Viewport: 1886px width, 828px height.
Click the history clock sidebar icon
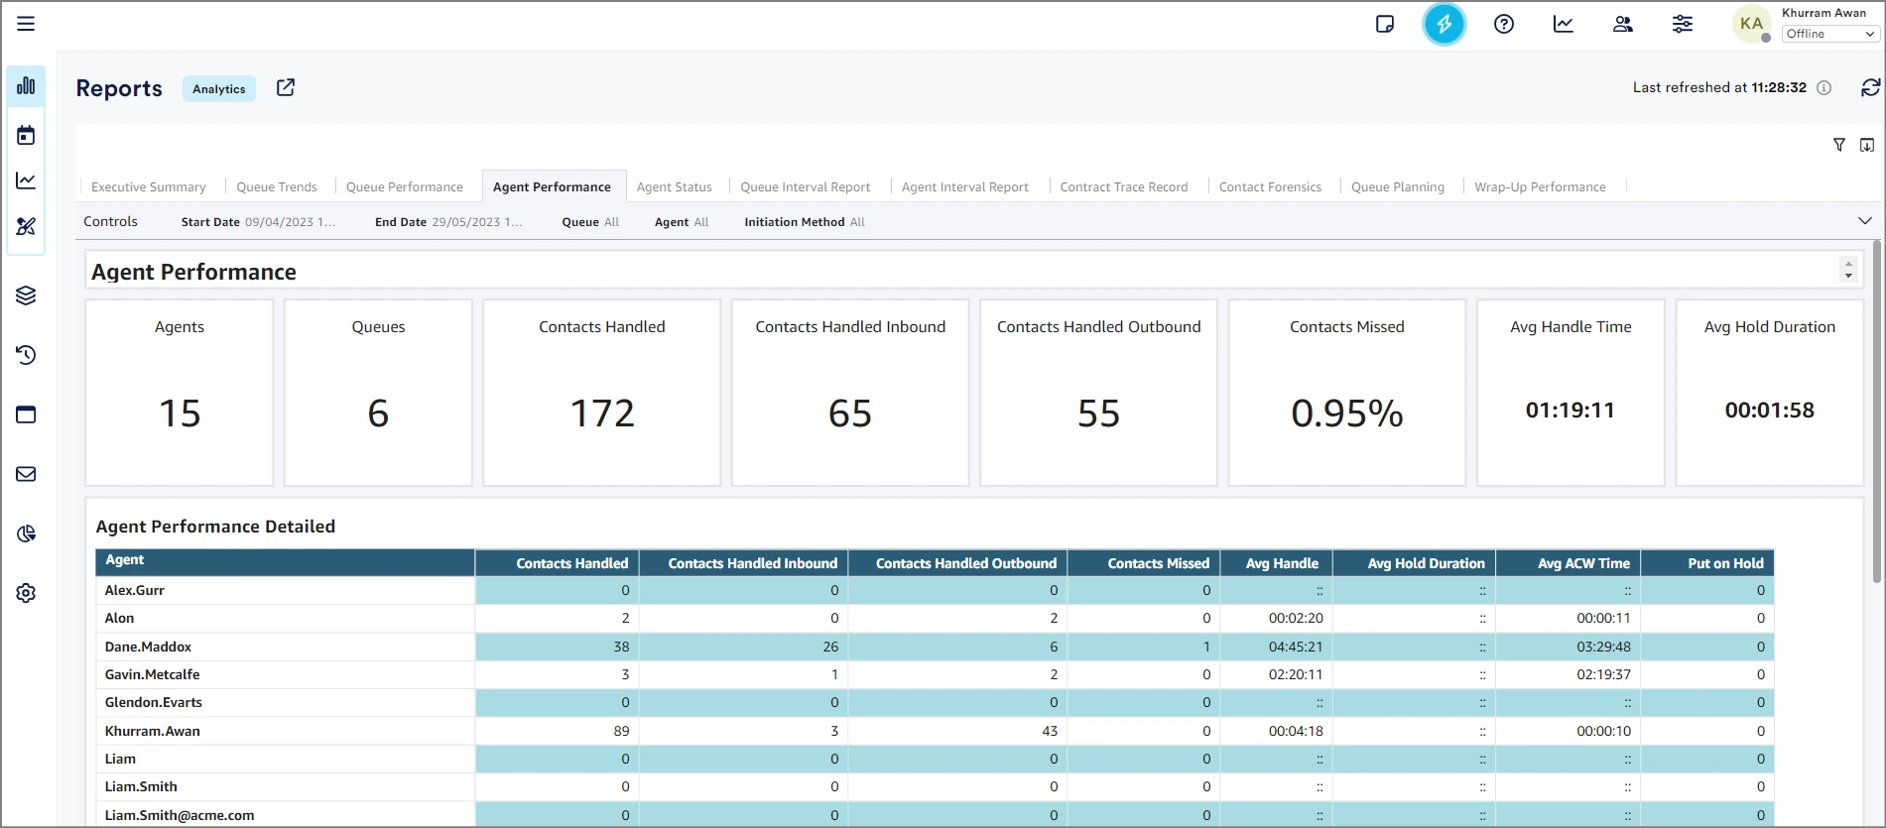point(26,355)
